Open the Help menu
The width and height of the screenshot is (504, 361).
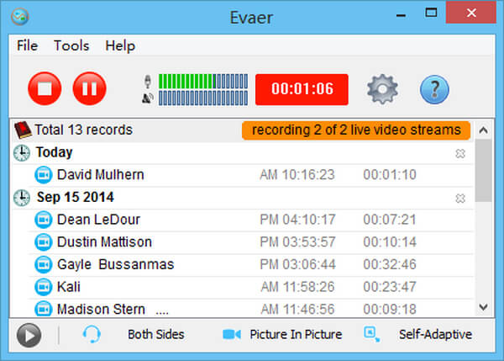[120, 45]
